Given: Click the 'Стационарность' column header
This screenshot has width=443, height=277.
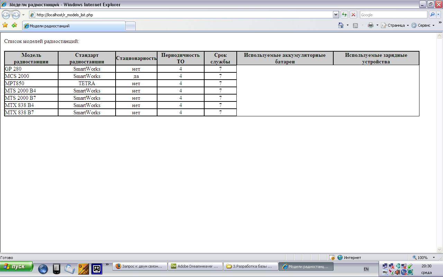Looking at the screenshot, I should [x=136, y=58].
